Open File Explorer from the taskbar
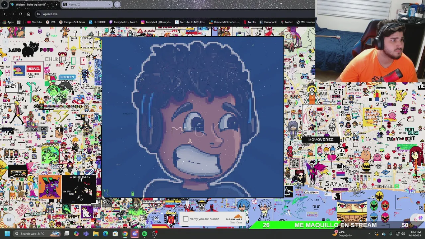The width and height of the screenshot is (425, 239). coord(96,234)
